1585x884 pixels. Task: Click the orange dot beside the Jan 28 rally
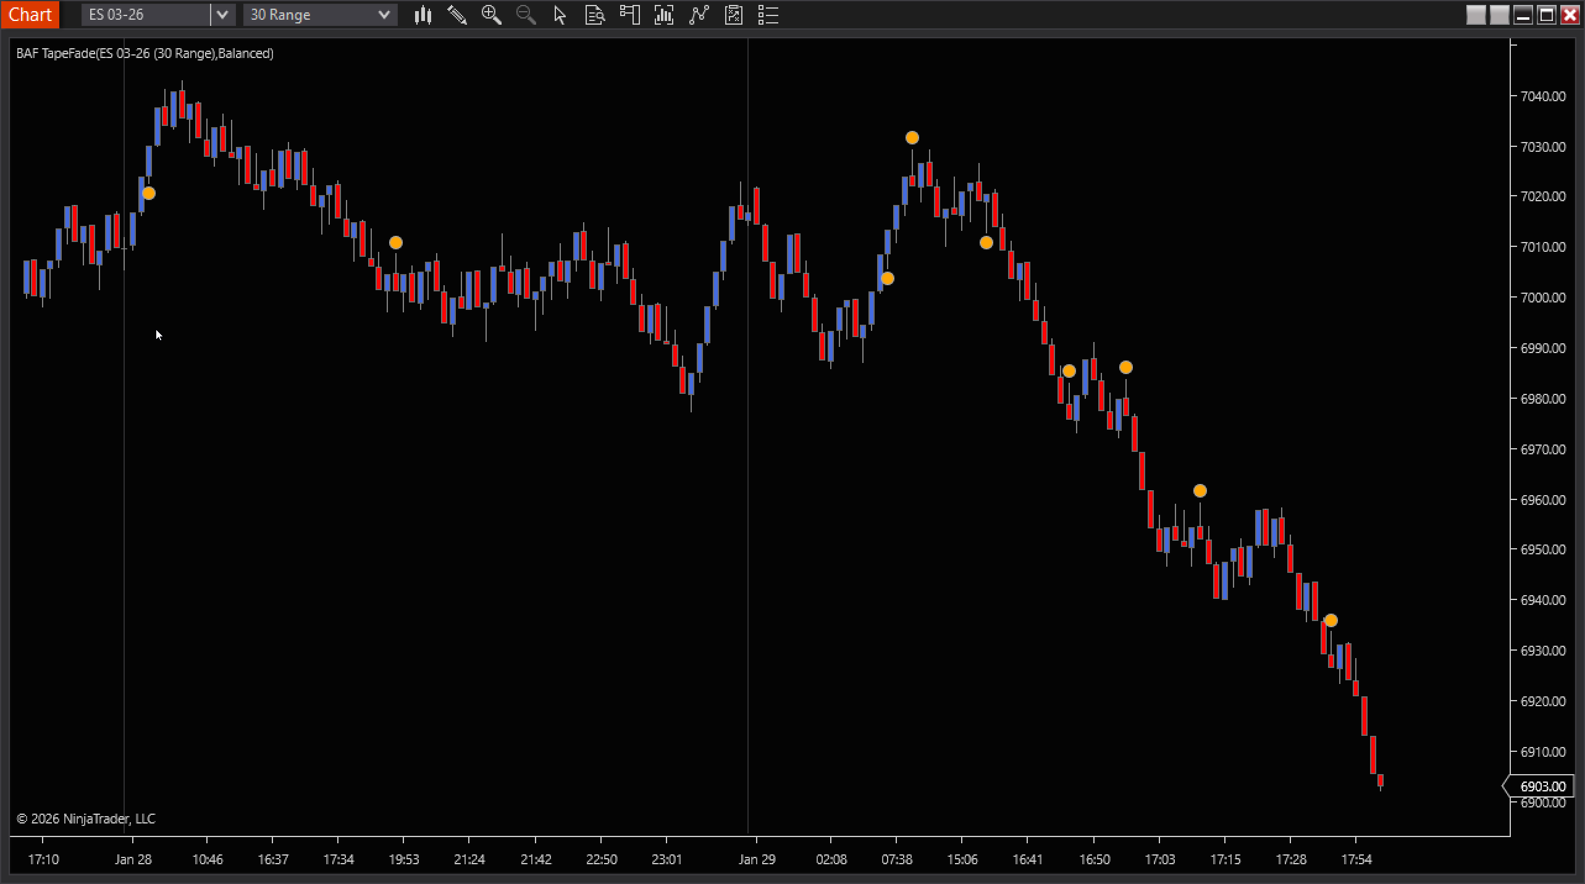[149, 193]
